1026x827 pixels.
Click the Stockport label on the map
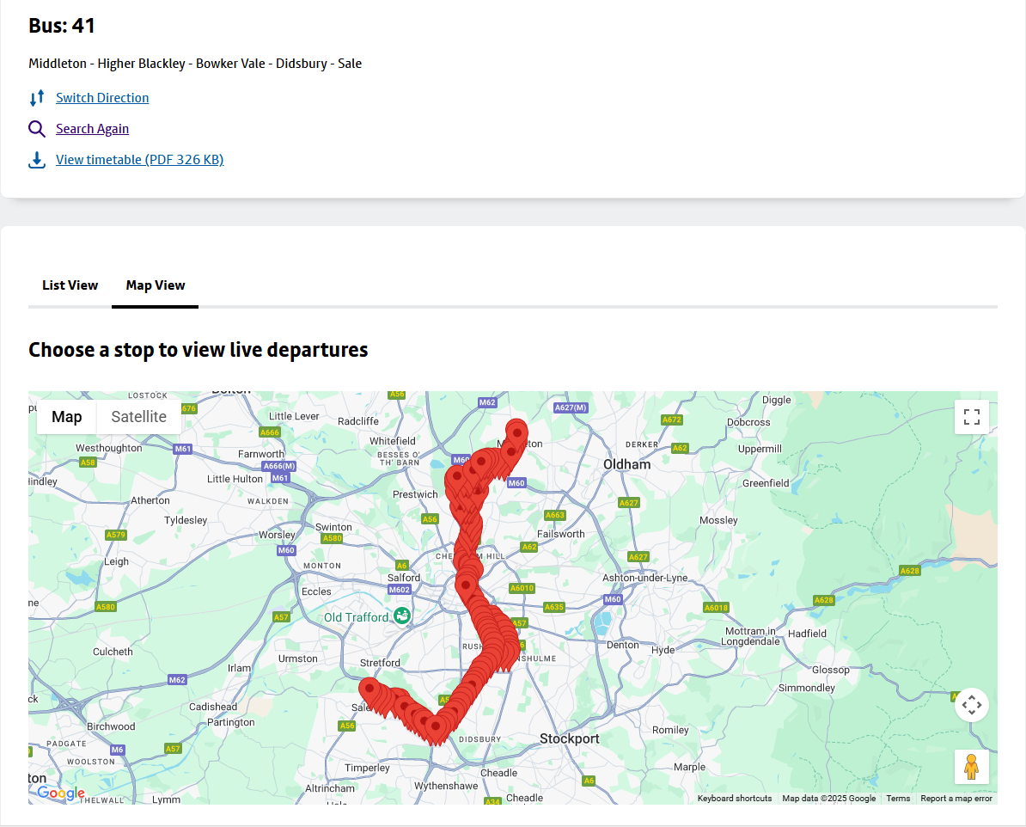tap(569, 738)
